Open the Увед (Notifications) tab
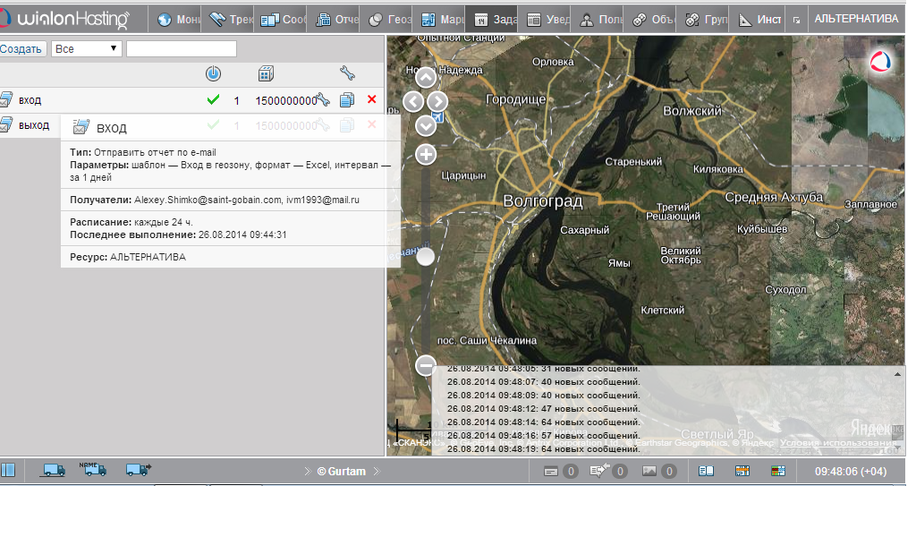The width and height of the screenshot is (916, 537). tap(546, 19)
